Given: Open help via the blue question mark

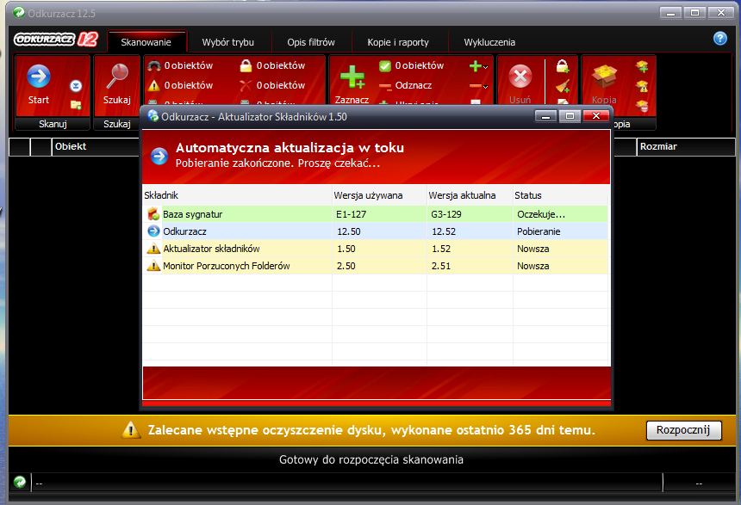Looking at the screenshot, I should 720,39.
